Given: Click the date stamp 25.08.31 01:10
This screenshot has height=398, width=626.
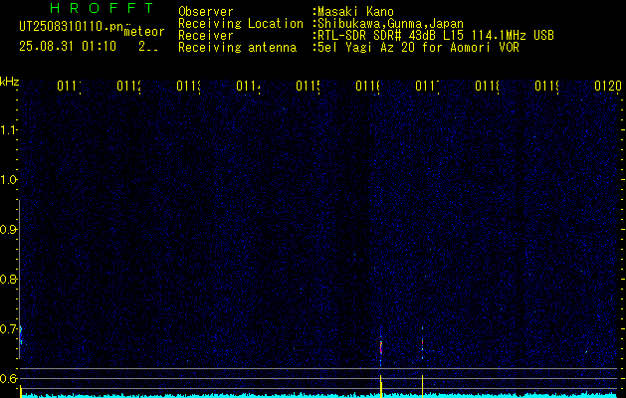Looking at the screenshot, I should pos(68,47).
